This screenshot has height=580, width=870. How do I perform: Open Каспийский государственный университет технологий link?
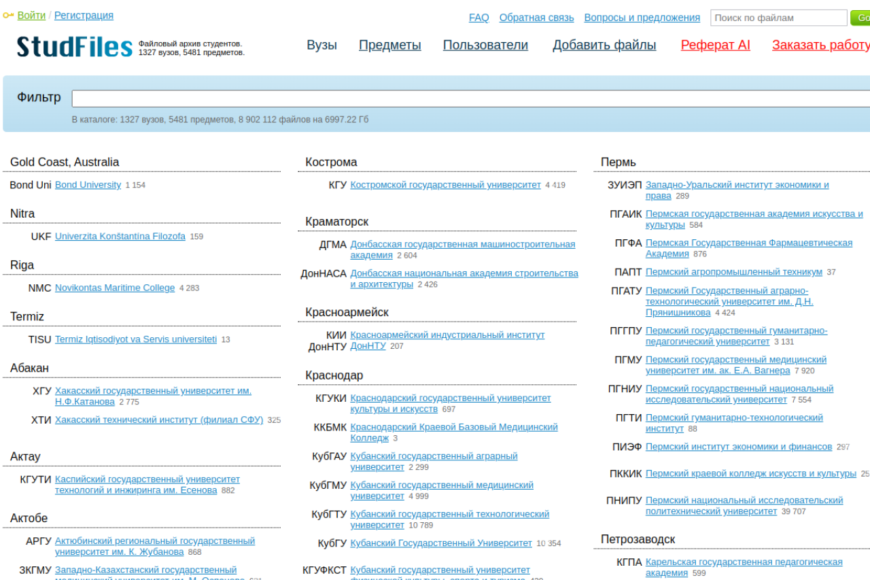click(x=147, y=485)
